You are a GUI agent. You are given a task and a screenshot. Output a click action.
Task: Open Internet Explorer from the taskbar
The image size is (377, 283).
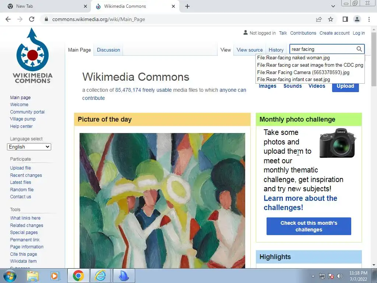pyautogui.click(x=100, y=276)
